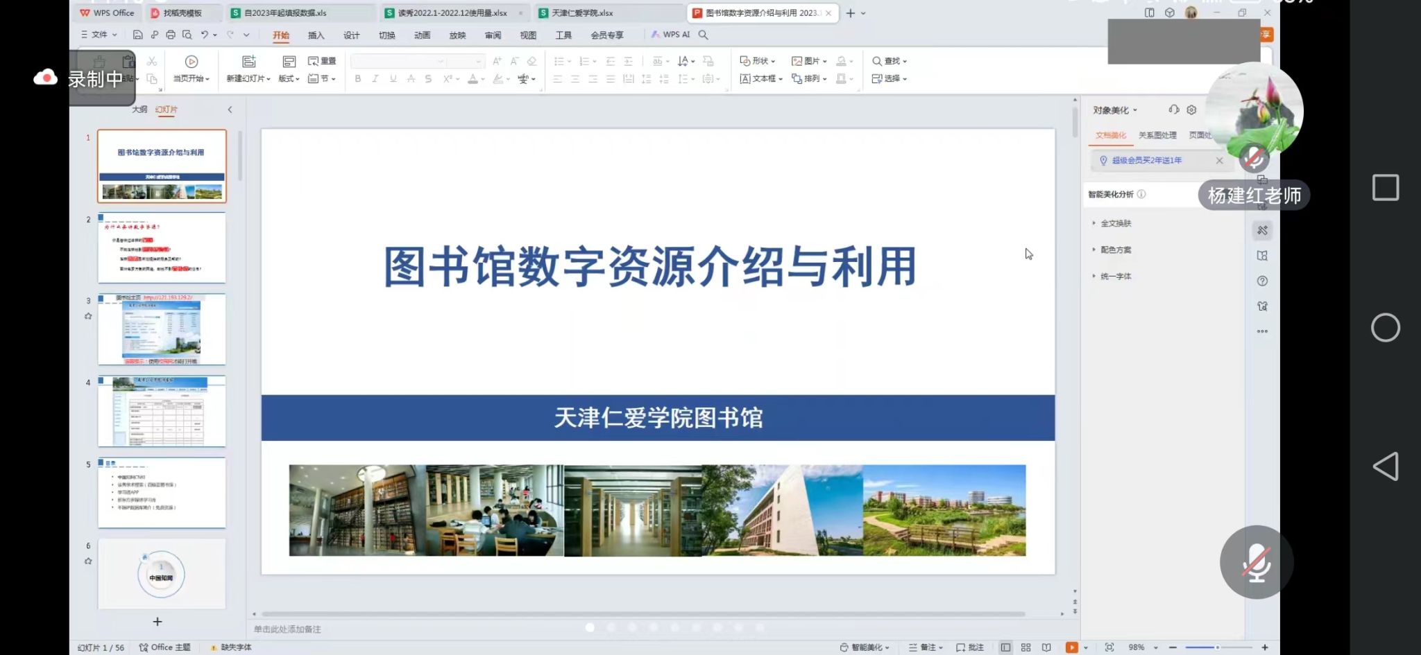The height and width of the screenshot is (655, 1421).
Task: Open the File (文件) menu
Action: coord(99,35)
